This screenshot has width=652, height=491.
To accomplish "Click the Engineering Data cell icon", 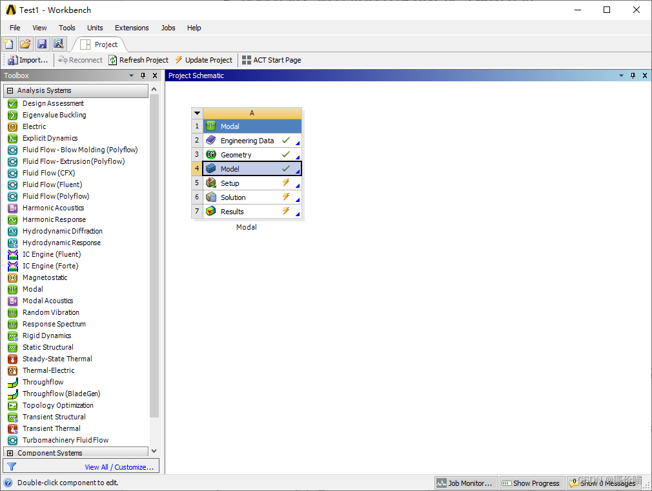I will tap(211, 140).
